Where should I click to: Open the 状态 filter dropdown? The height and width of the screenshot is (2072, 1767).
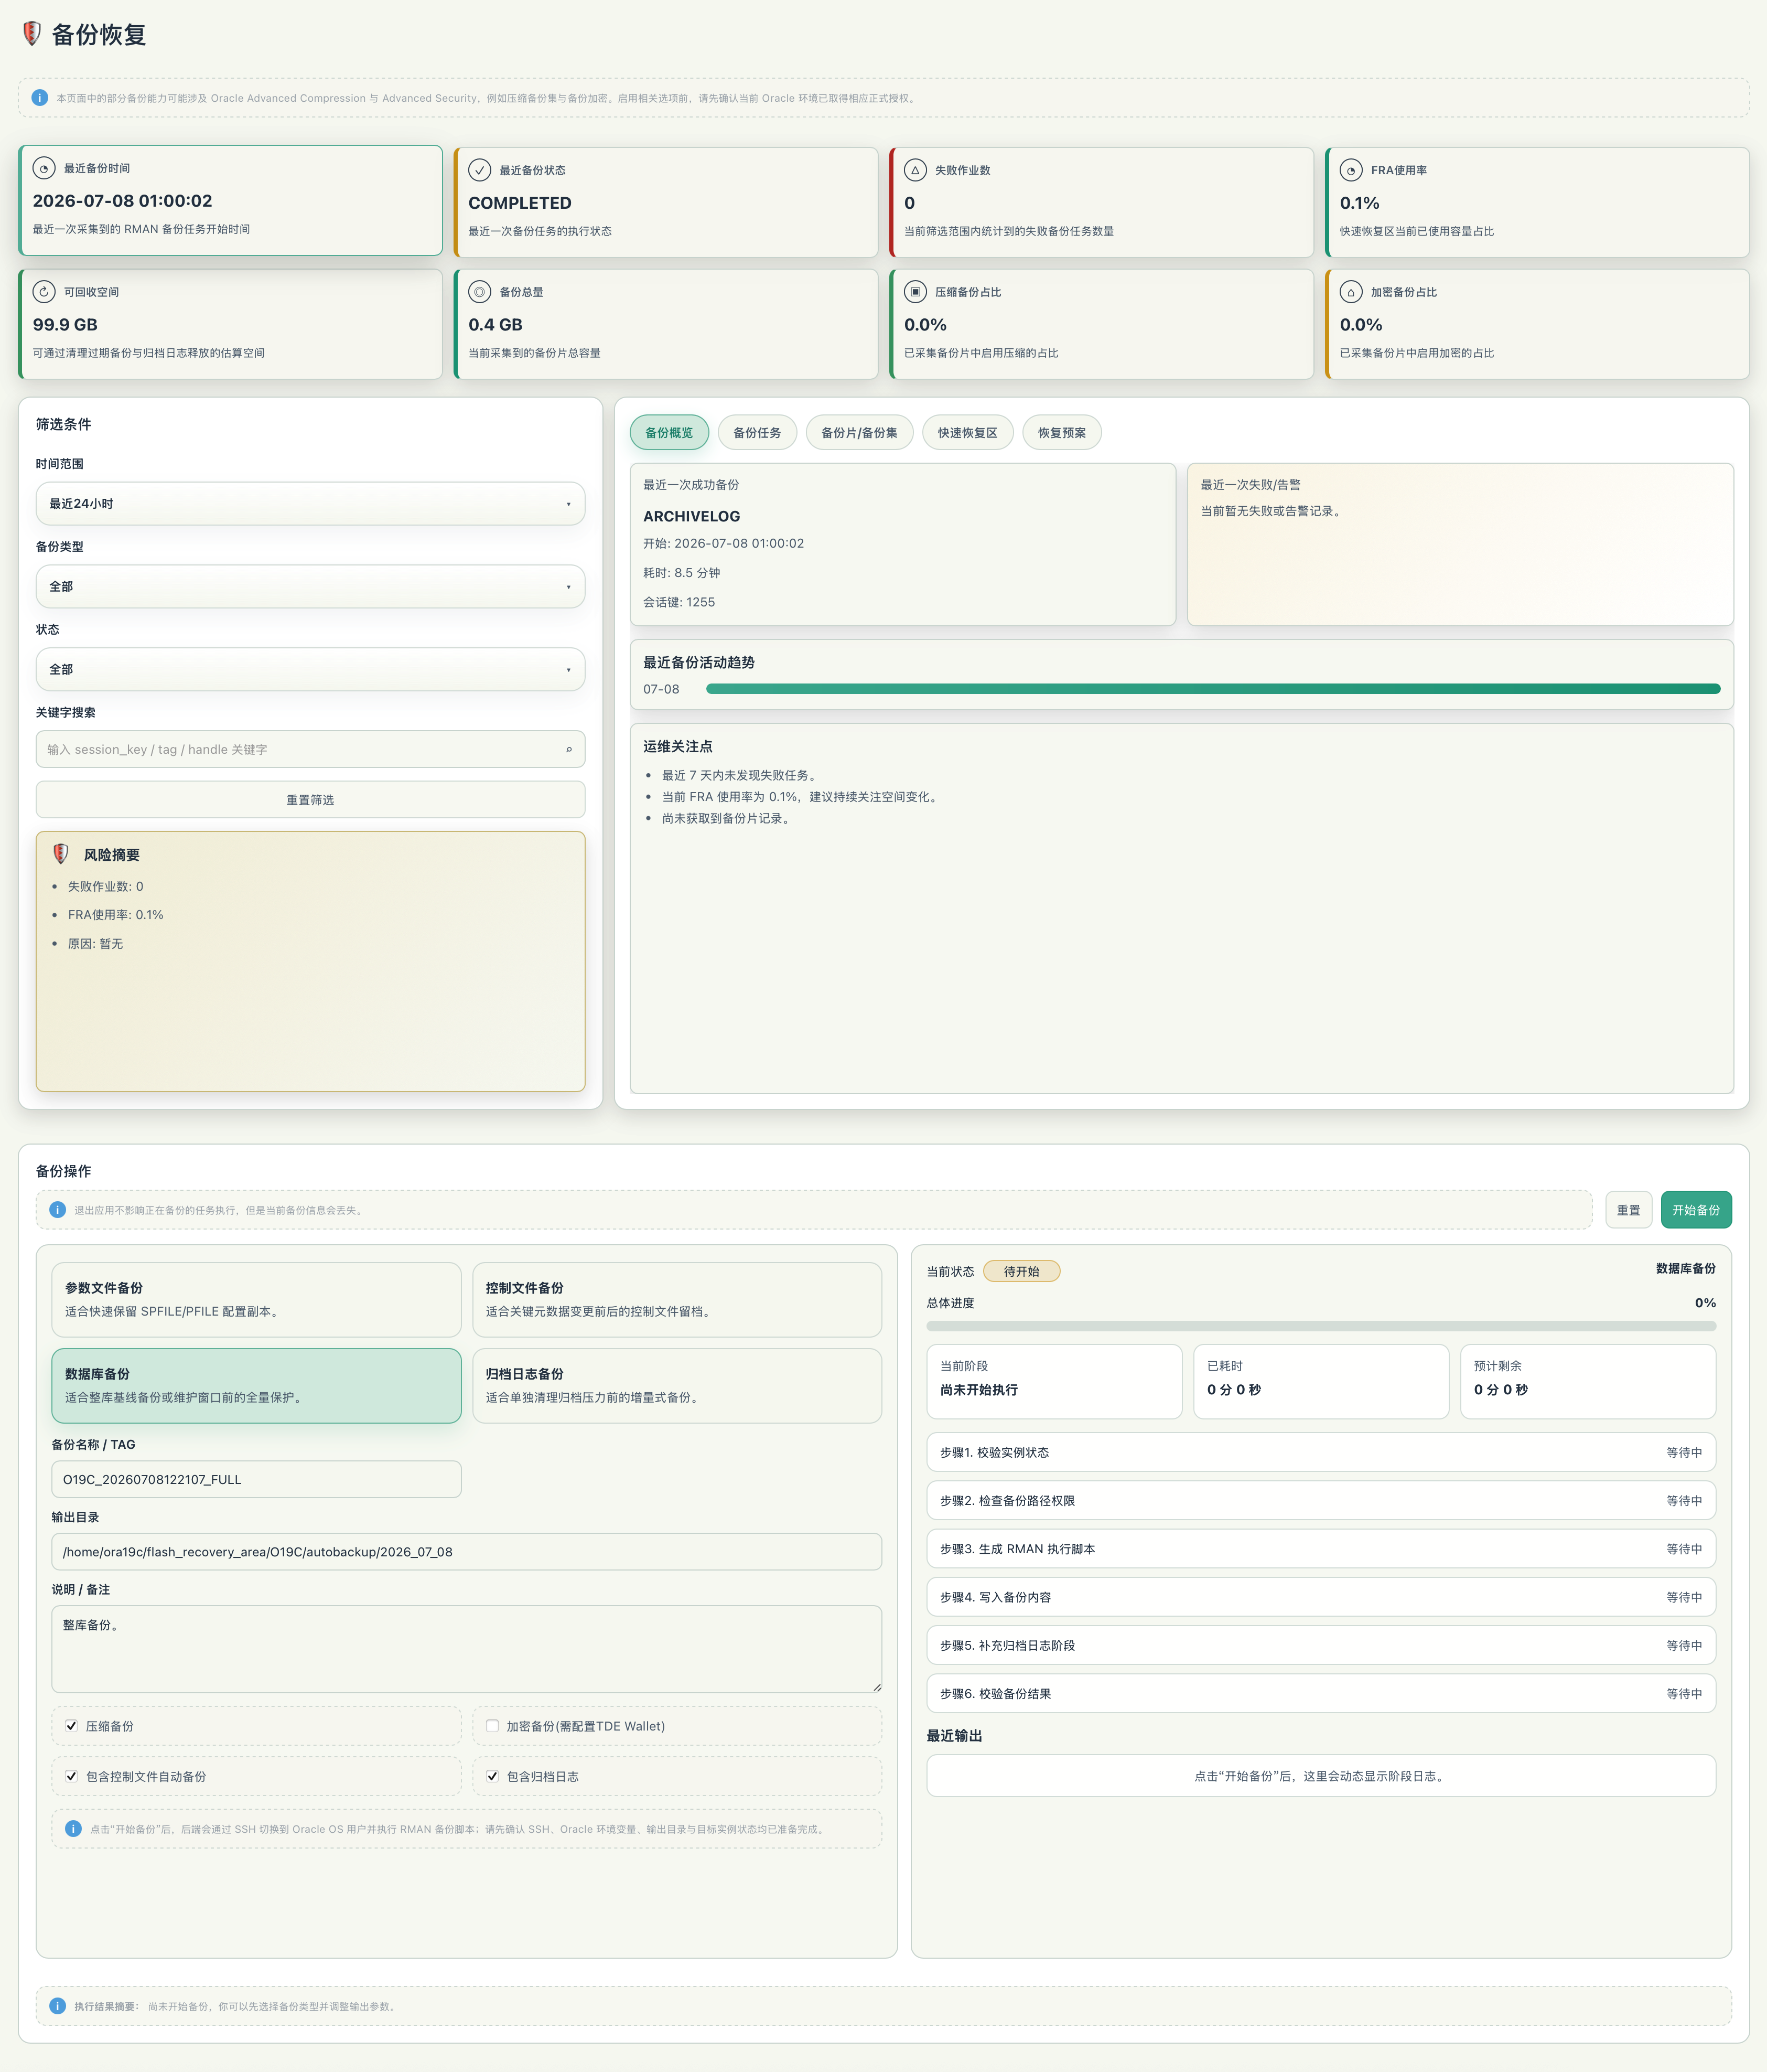pyautogui.click(x=310, y=669)
